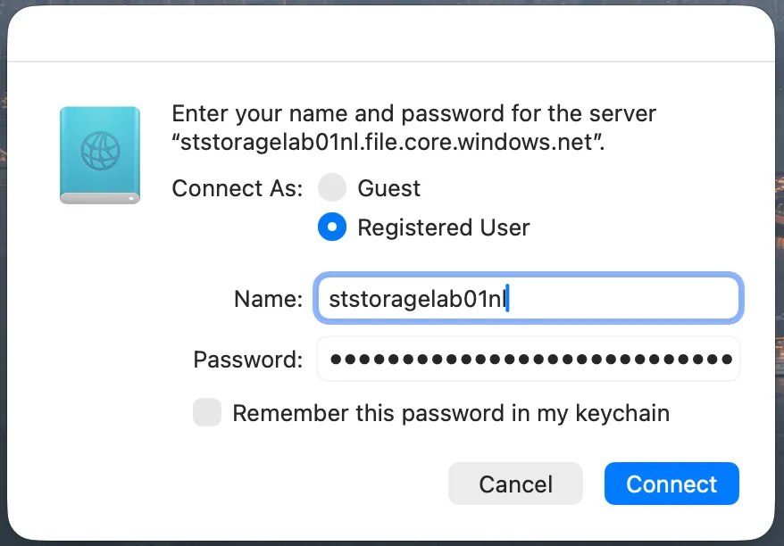Click the Name input field
The height and width of the screenshot is (546, 784).
click(529, 298)
